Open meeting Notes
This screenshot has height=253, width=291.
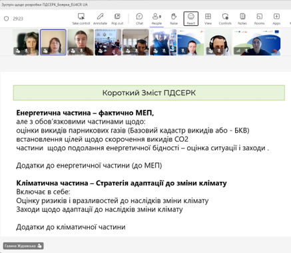click(x=242, y=19)
